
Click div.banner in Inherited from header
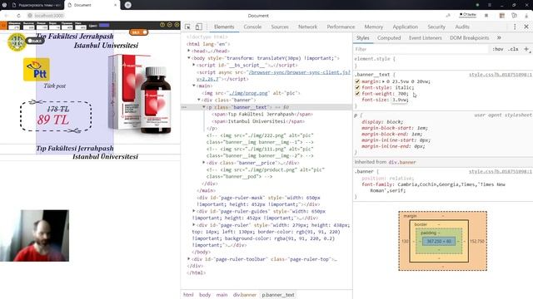point(402,162)
